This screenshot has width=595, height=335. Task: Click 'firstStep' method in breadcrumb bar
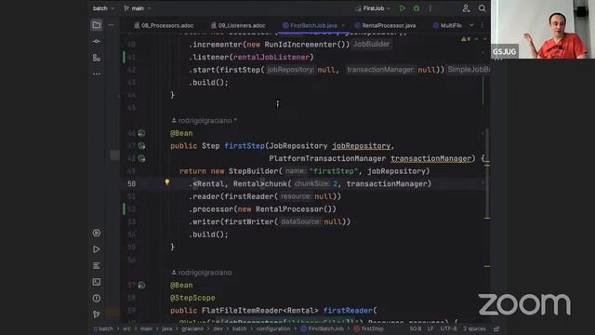pos(369,328)
